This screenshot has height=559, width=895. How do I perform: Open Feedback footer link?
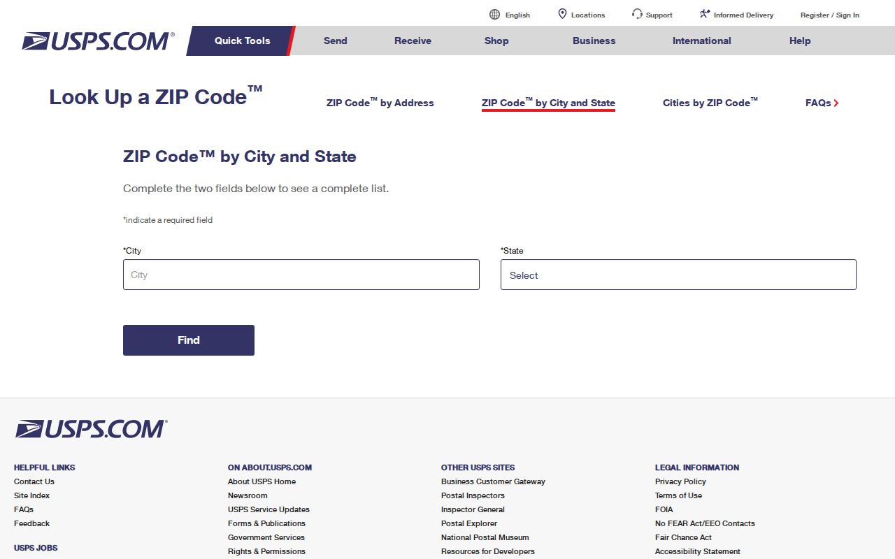coord(31,523)
